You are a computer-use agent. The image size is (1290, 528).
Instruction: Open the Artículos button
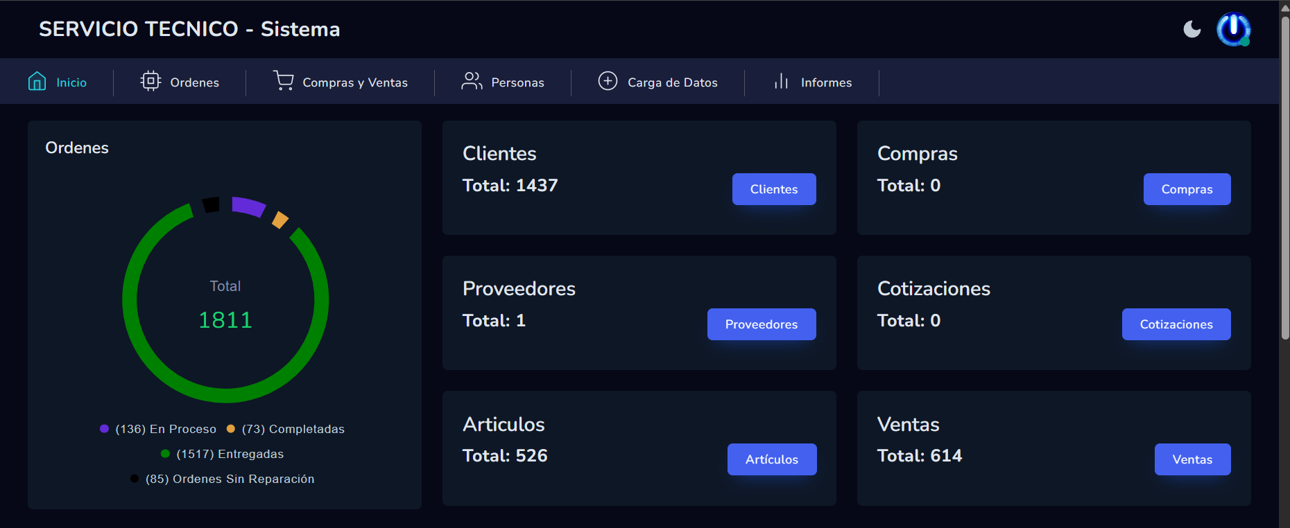coord(771,459)
